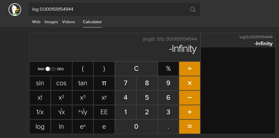Click the x squared key

click(x=61, y=98)
